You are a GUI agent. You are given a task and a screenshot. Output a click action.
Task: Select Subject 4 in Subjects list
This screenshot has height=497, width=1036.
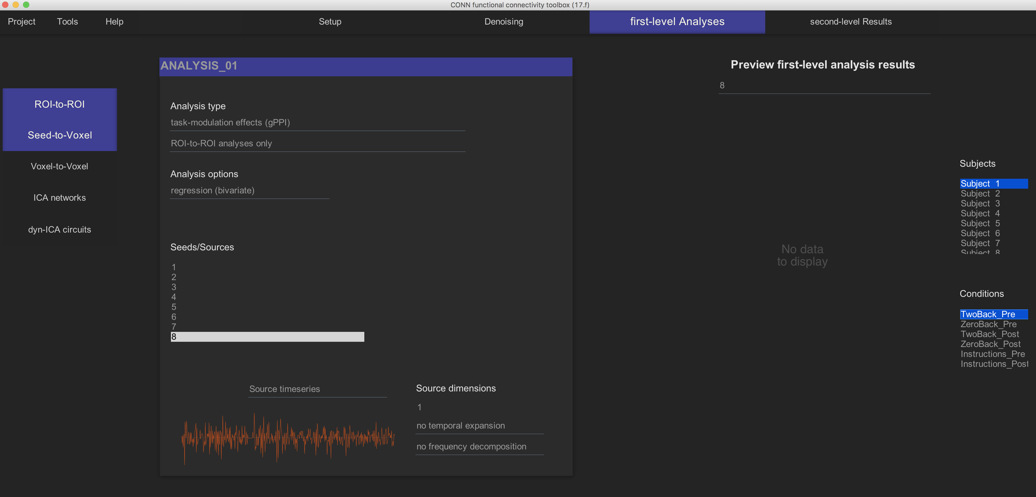[980, 213]
